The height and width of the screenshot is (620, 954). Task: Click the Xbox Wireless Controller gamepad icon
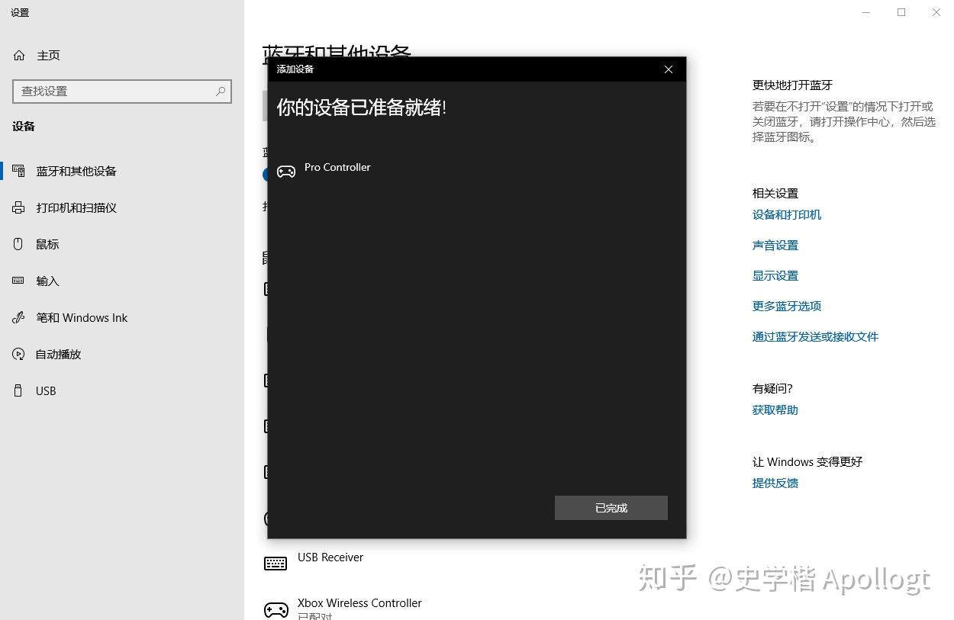click(276, 609)
